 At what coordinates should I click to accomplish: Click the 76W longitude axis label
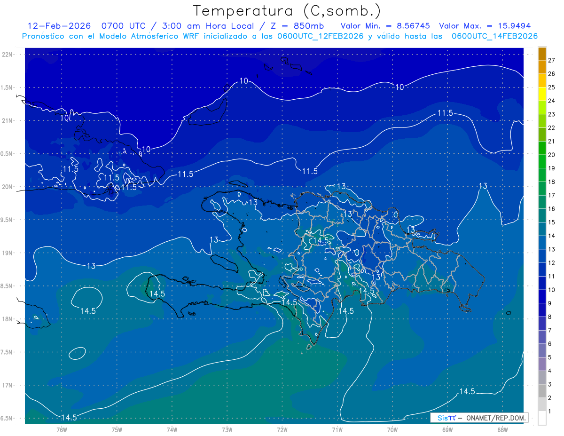point(62,430)
